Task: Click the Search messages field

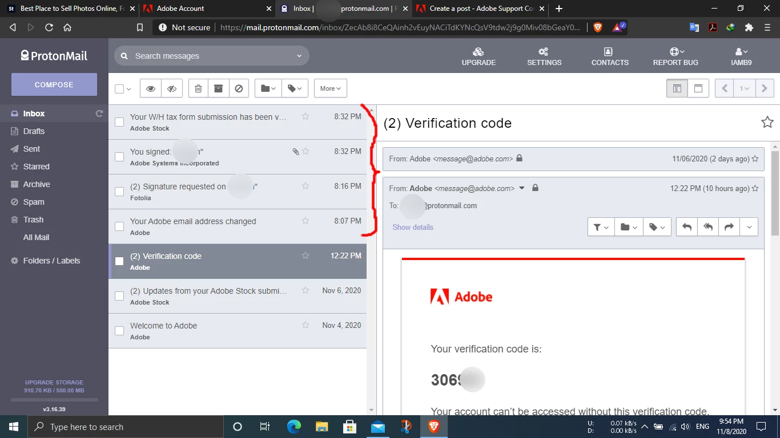Action: tap(211, 56)
